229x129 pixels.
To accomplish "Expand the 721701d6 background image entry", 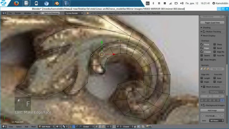I will (203, 116).
